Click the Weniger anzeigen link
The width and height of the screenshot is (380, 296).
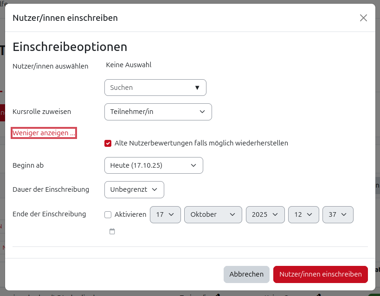point(44,132)
